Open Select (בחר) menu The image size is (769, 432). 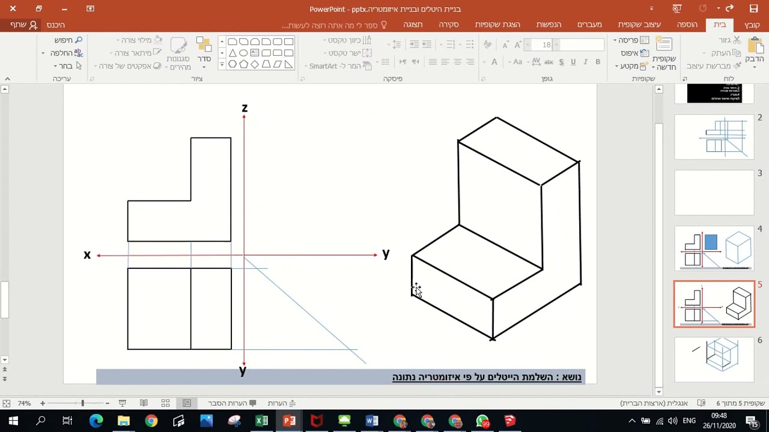coord(68,66)
